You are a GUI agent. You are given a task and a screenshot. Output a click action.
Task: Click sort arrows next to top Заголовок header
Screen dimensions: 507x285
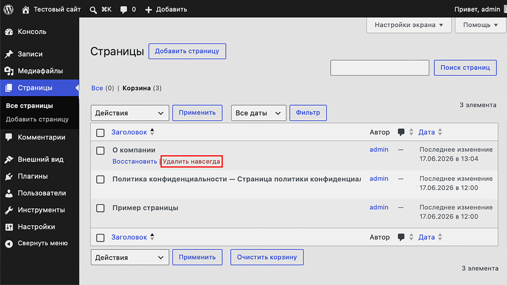click(x=152, y=132)
